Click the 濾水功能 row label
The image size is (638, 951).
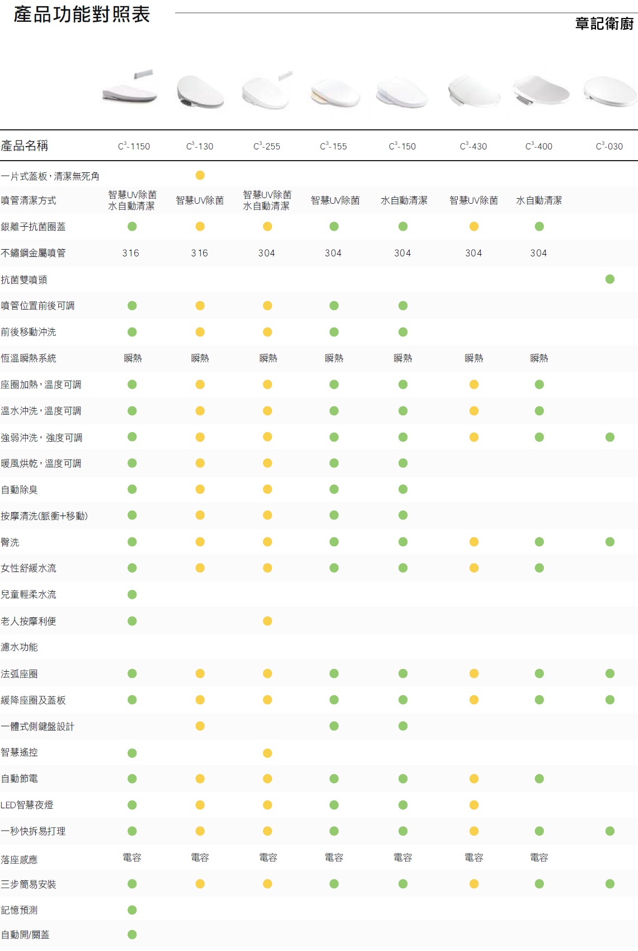tap(20, 647)
